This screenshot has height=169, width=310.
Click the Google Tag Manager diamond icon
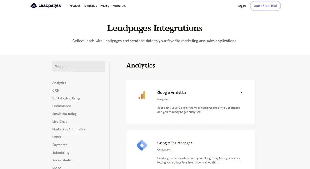tap(142, 146)
